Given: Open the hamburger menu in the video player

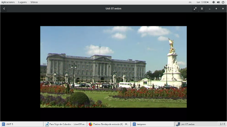Looking at the screenshot, I should pyautogui.click(x=202, y=8).
